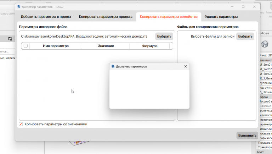Click the Revit icon in popup title bar
Image resolution: width=272 pixels, height=154 pixels.
(x=113, y=66)
